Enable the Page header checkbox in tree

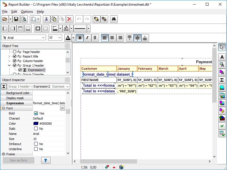tap(15, 52)
